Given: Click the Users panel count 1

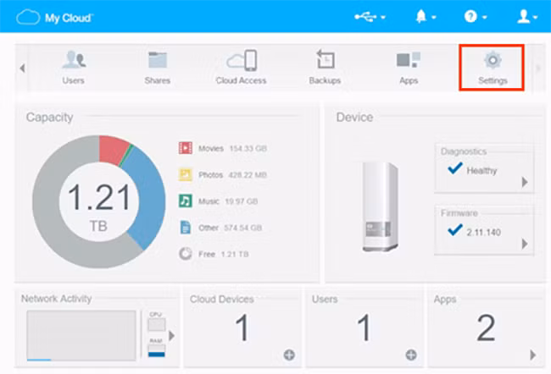Looking at the screenshot, I should [x=364, y=327].
